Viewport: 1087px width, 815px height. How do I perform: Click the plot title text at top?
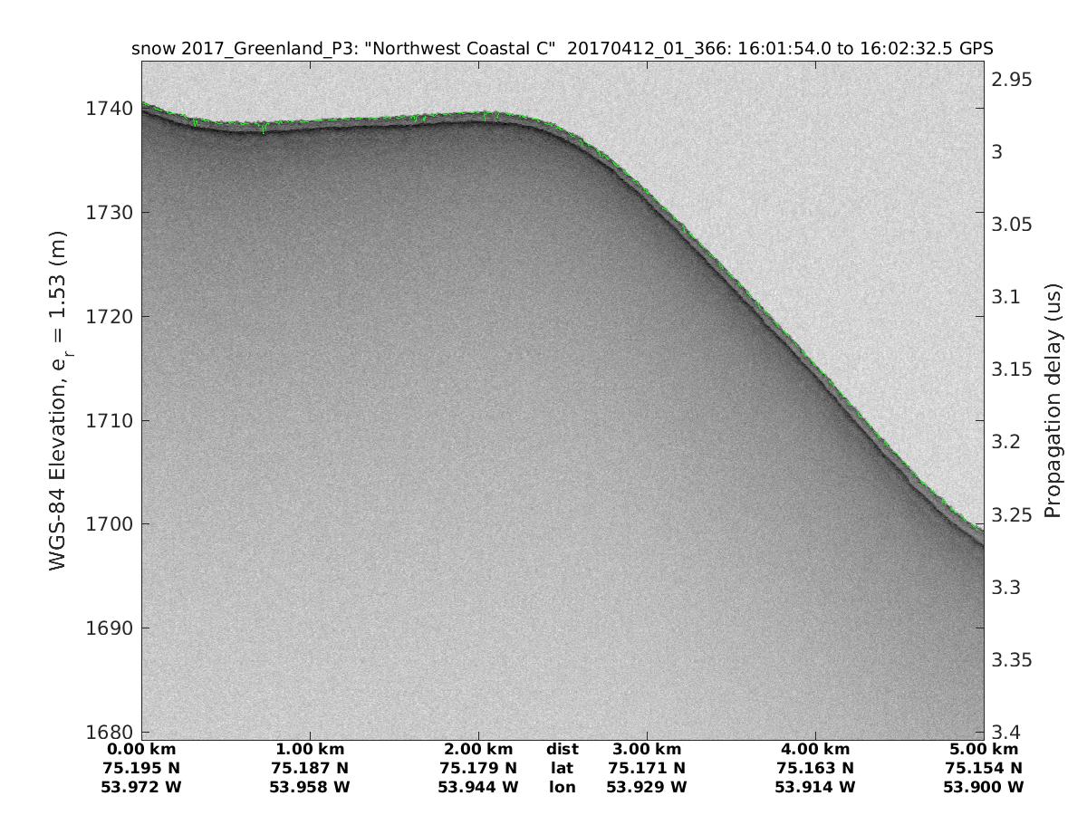click(562, 49)
